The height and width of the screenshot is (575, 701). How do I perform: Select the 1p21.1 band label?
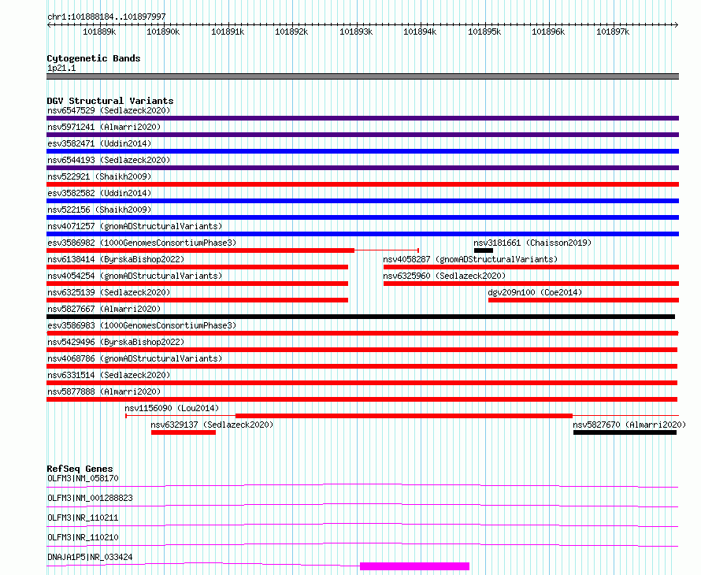click(x=61, y=68)
